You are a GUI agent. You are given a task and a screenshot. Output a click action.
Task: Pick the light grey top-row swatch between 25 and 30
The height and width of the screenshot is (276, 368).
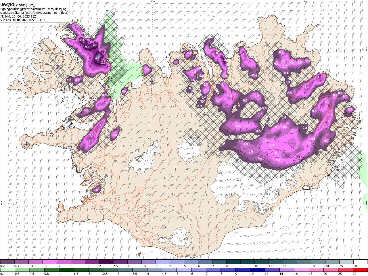click(x=346, y=262)
